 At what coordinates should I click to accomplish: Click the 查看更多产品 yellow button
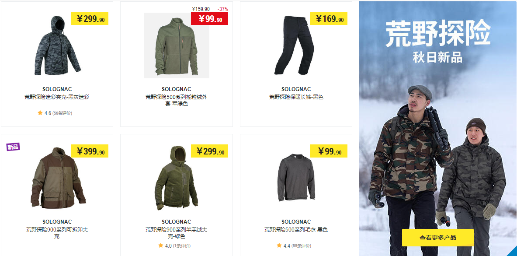click(x=437, y=238)
